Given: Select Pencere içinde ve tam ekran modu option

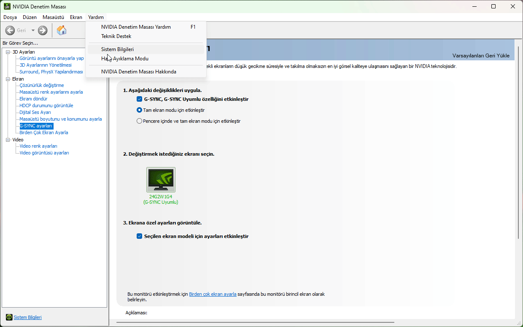Looking at the screenshot, I should (139, 121).
